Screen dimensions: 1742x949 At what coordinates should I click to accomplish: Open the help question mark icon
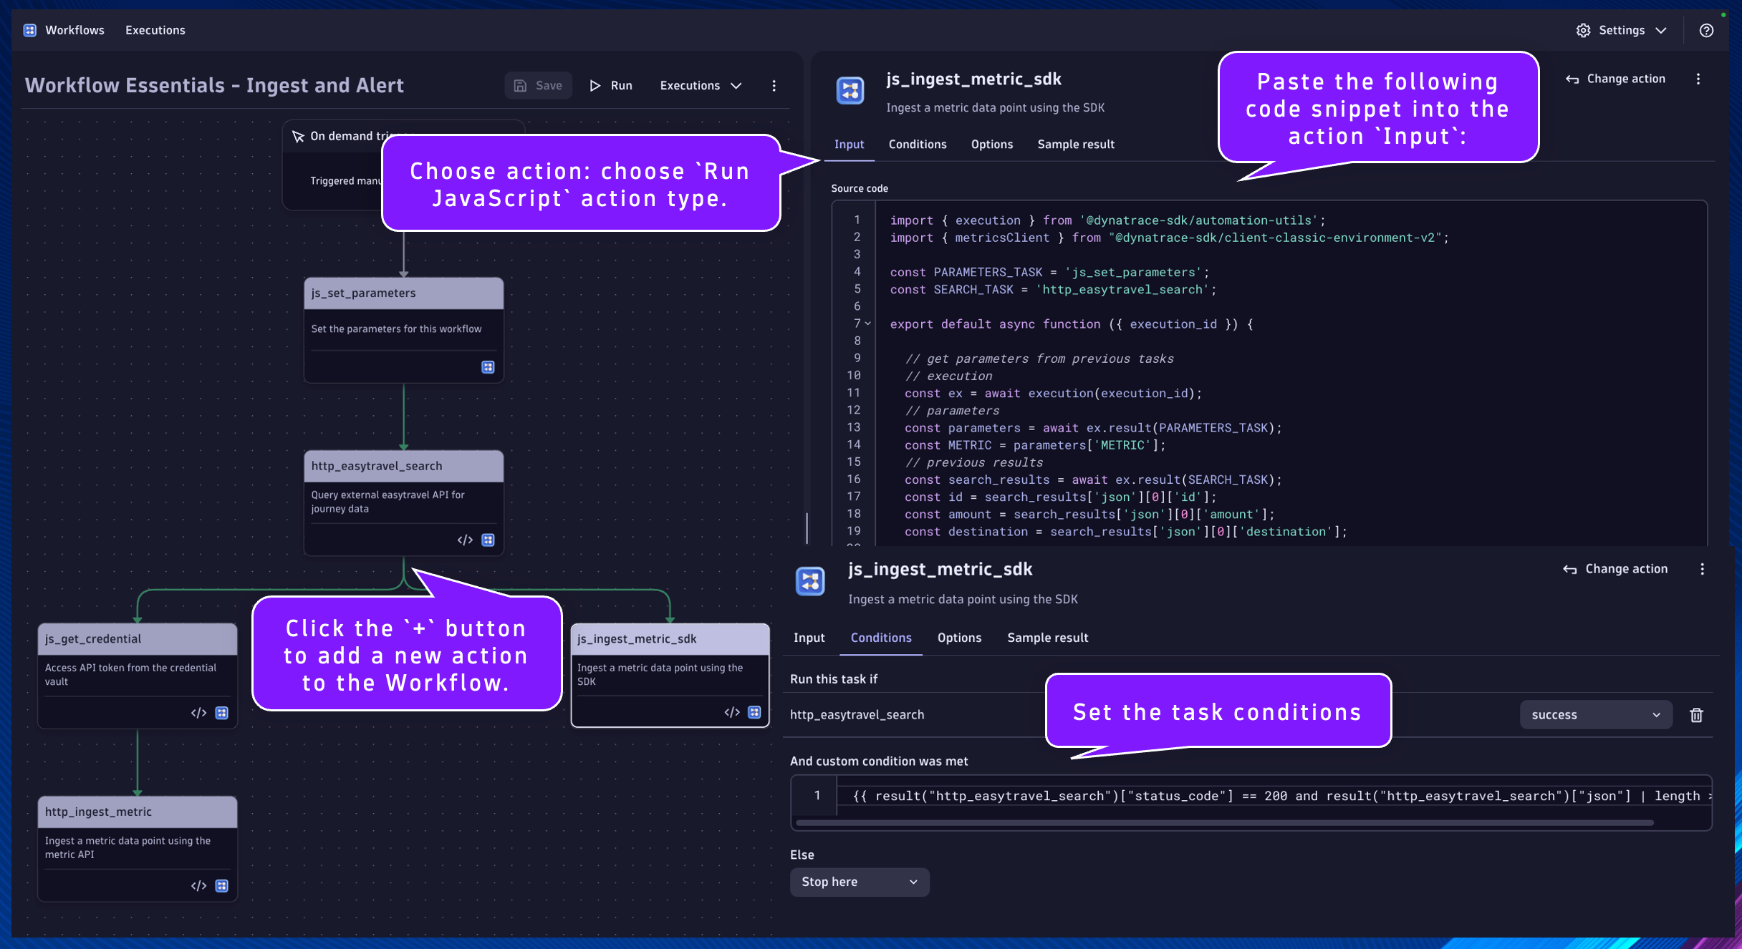1706,30
